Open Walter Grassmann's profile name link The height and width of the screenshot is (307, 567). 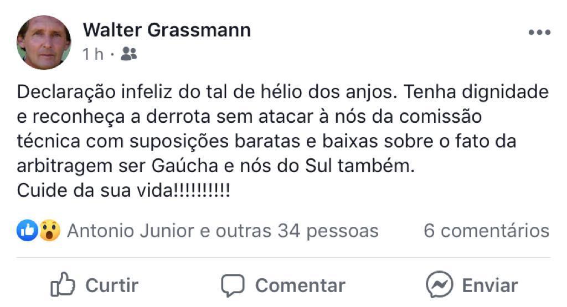167,30
